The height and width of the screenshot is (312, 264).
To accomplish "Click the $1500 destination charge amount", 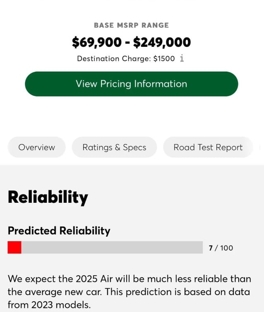I will [164, 58].
